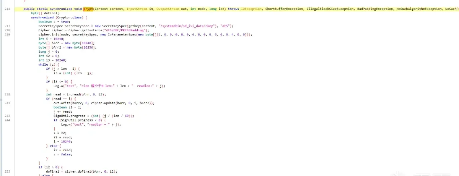The image size is (459, 176).
Task: Click 'i3 = (int) (len - j);' assignment
Action: click(73, 73)
